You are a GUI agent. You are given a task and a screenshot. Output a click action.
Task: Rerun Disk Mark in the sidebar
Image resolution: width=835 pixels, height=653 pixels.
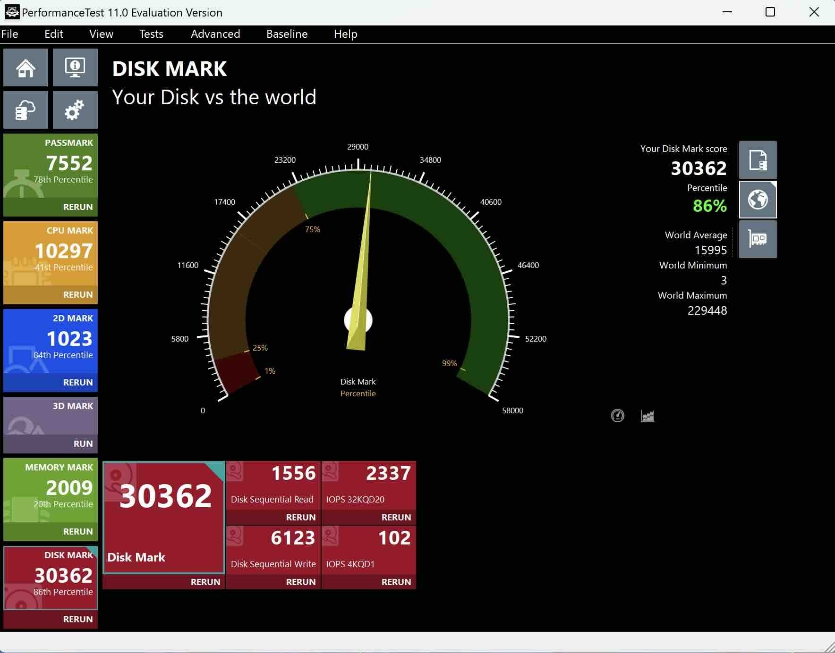click(78, 619)
